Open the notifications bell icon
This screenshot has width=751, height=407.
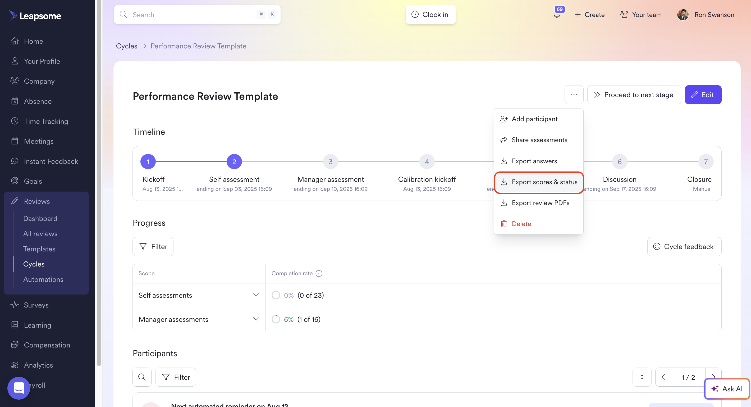(557, 15)
